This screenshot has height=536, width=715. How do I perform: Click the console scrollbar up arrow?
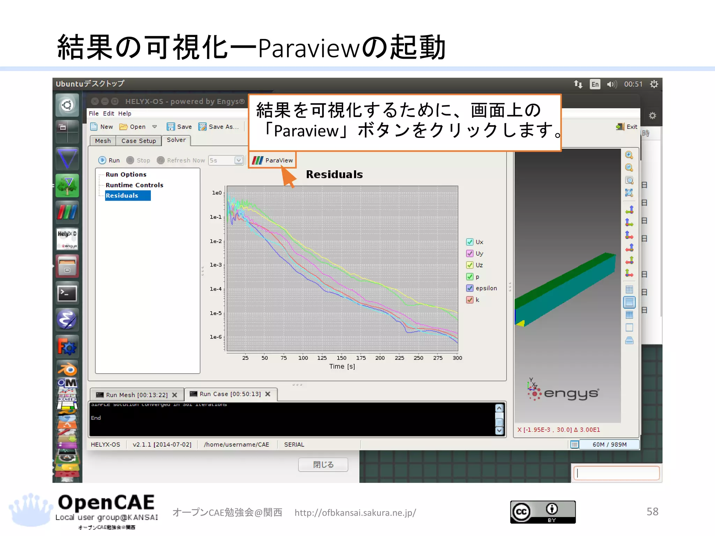click(499, 408)
